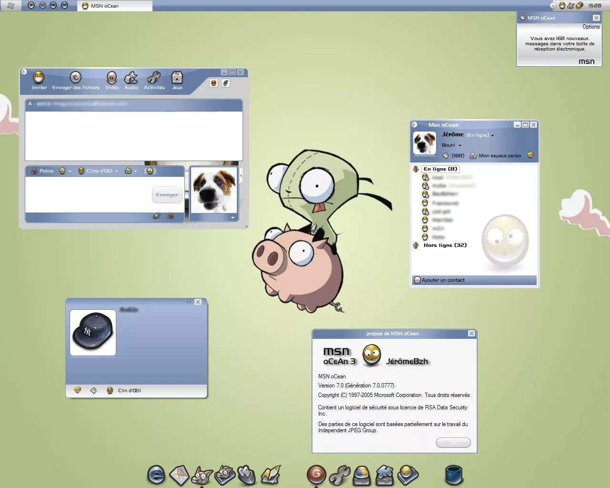This screenshot has width=610, height=488.
Task: Close the MSN oCean notification popup
Action: click(596, 18)
